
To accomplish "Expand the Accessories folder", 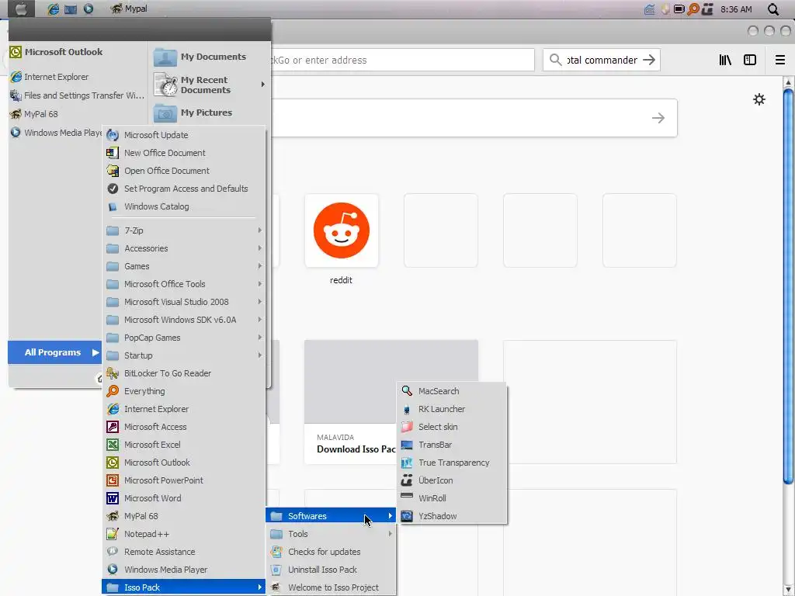I will (183, 248).
